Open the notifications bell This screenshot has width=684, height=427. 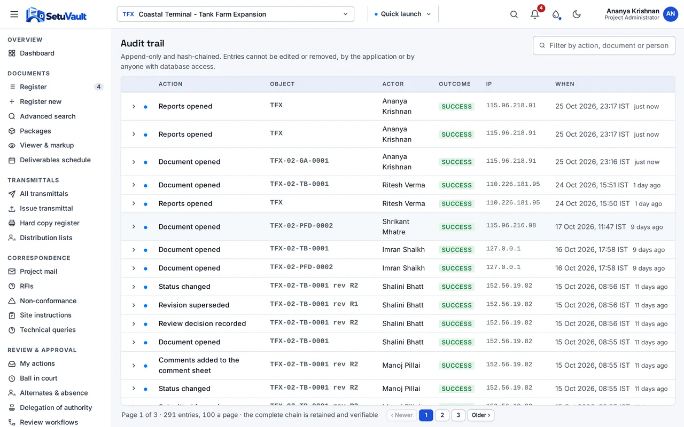(534, 14)
